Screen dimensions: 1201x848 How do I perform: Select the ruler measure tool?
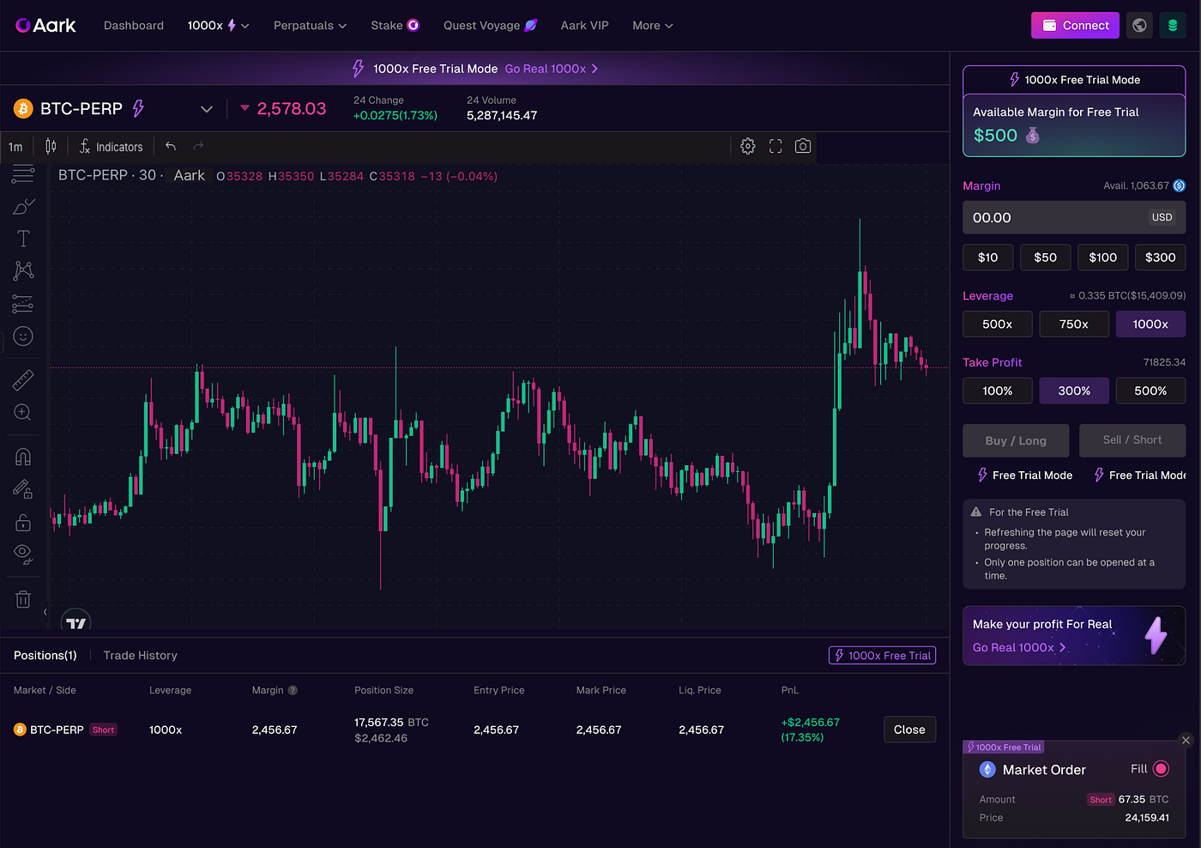pos(23,380)
